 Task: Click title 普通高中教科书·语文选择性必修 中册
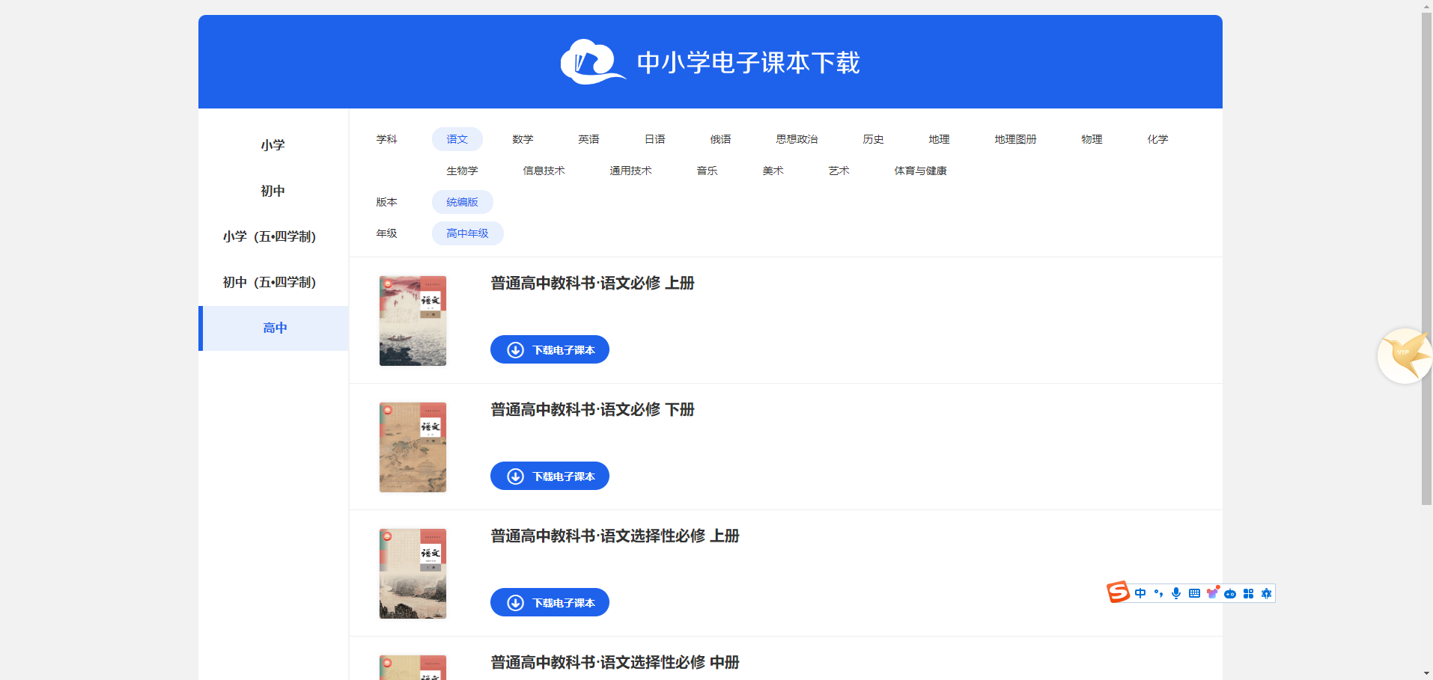615,662
